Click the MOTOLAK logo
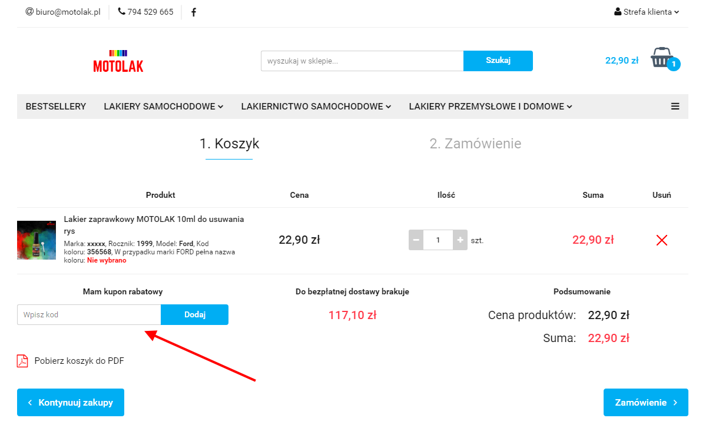This screenshot has height=428, width=709. pos(118,61)
